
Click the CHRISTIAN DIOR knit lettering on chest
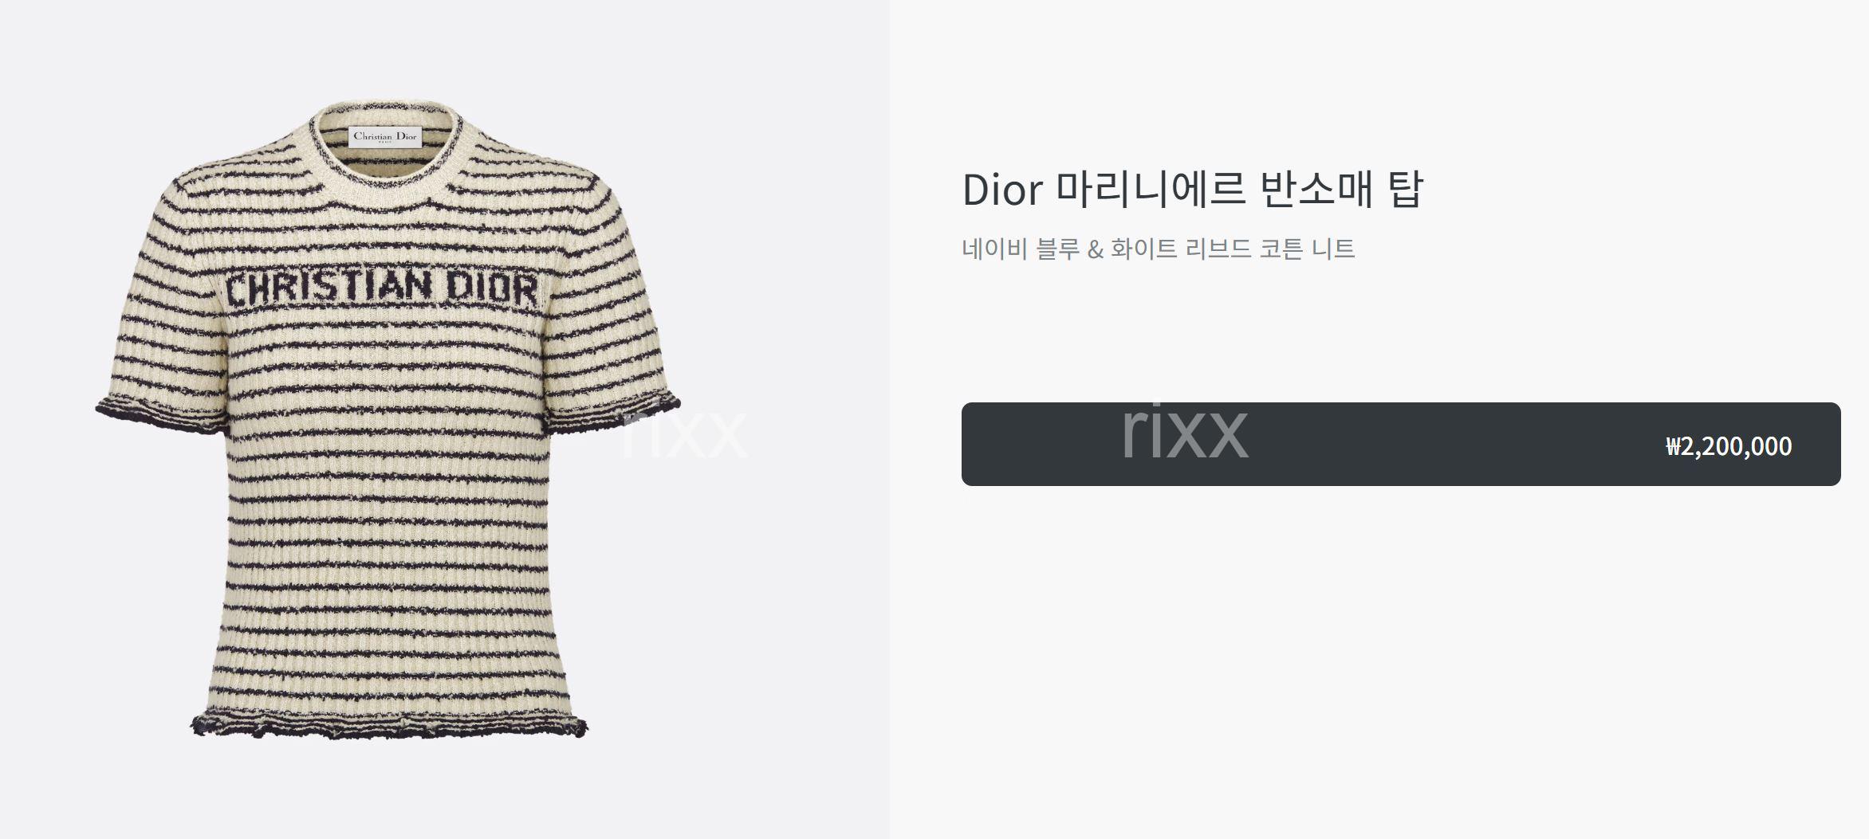pyautogui.click(x=382, y=288)
